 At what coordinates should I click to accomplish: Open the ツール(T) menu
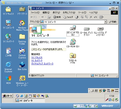tap(82, 13)
